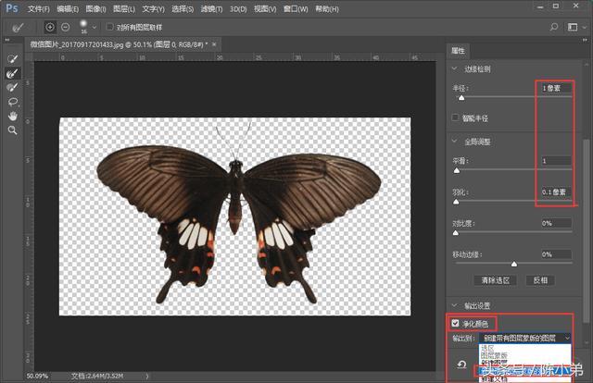Open the 选择(S) menu
This screenshot has width=593, height=383.
click(x=183, y=8)
